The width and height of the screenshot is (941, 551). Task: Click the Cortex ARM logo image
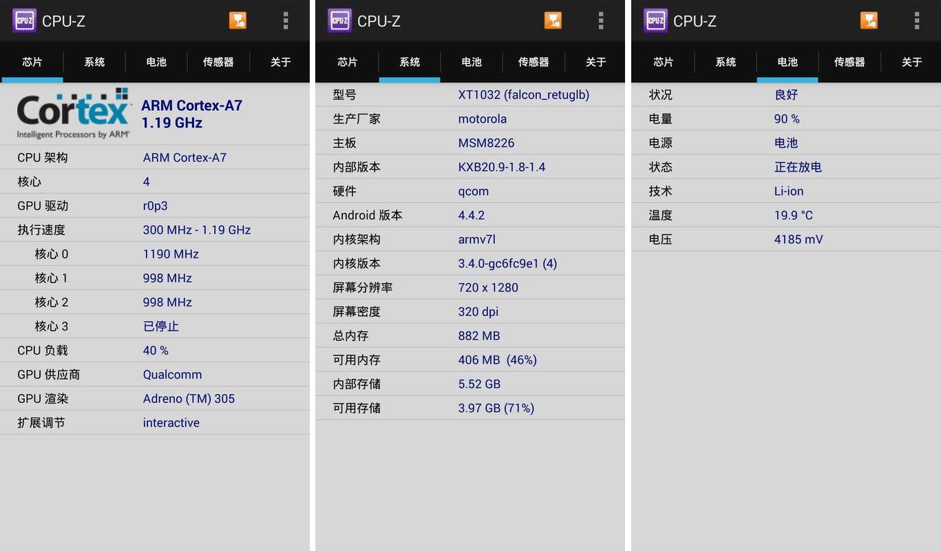click(x=74, y=114)
